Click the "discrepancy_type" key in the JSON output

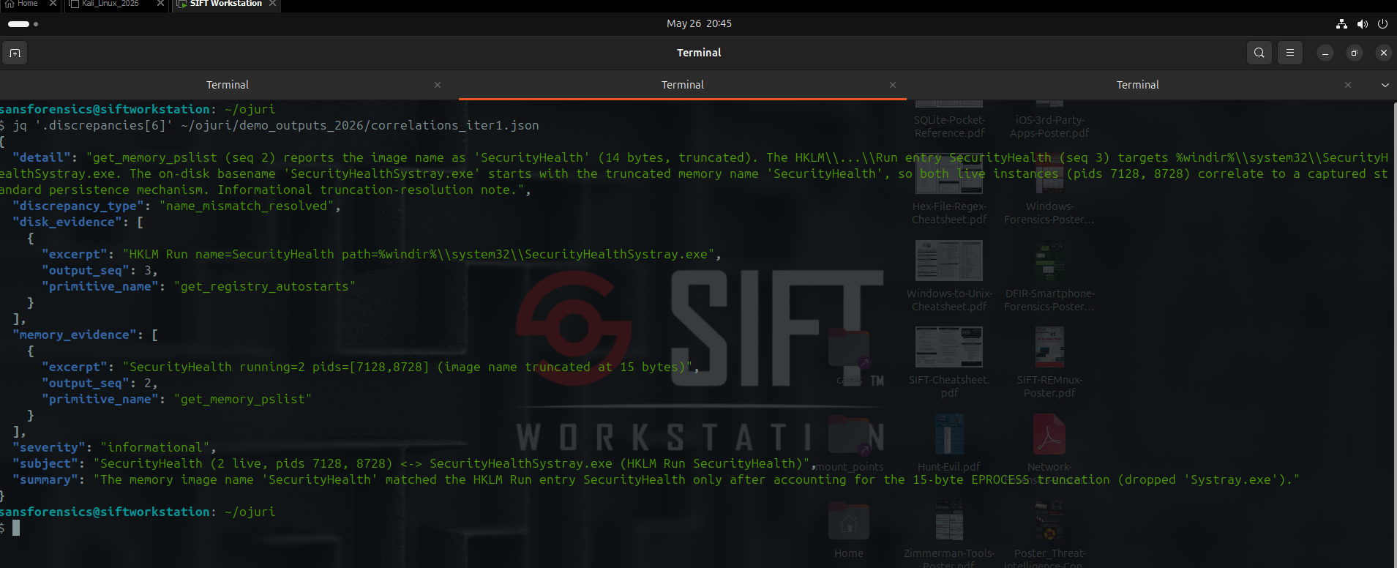pos(78,206)
